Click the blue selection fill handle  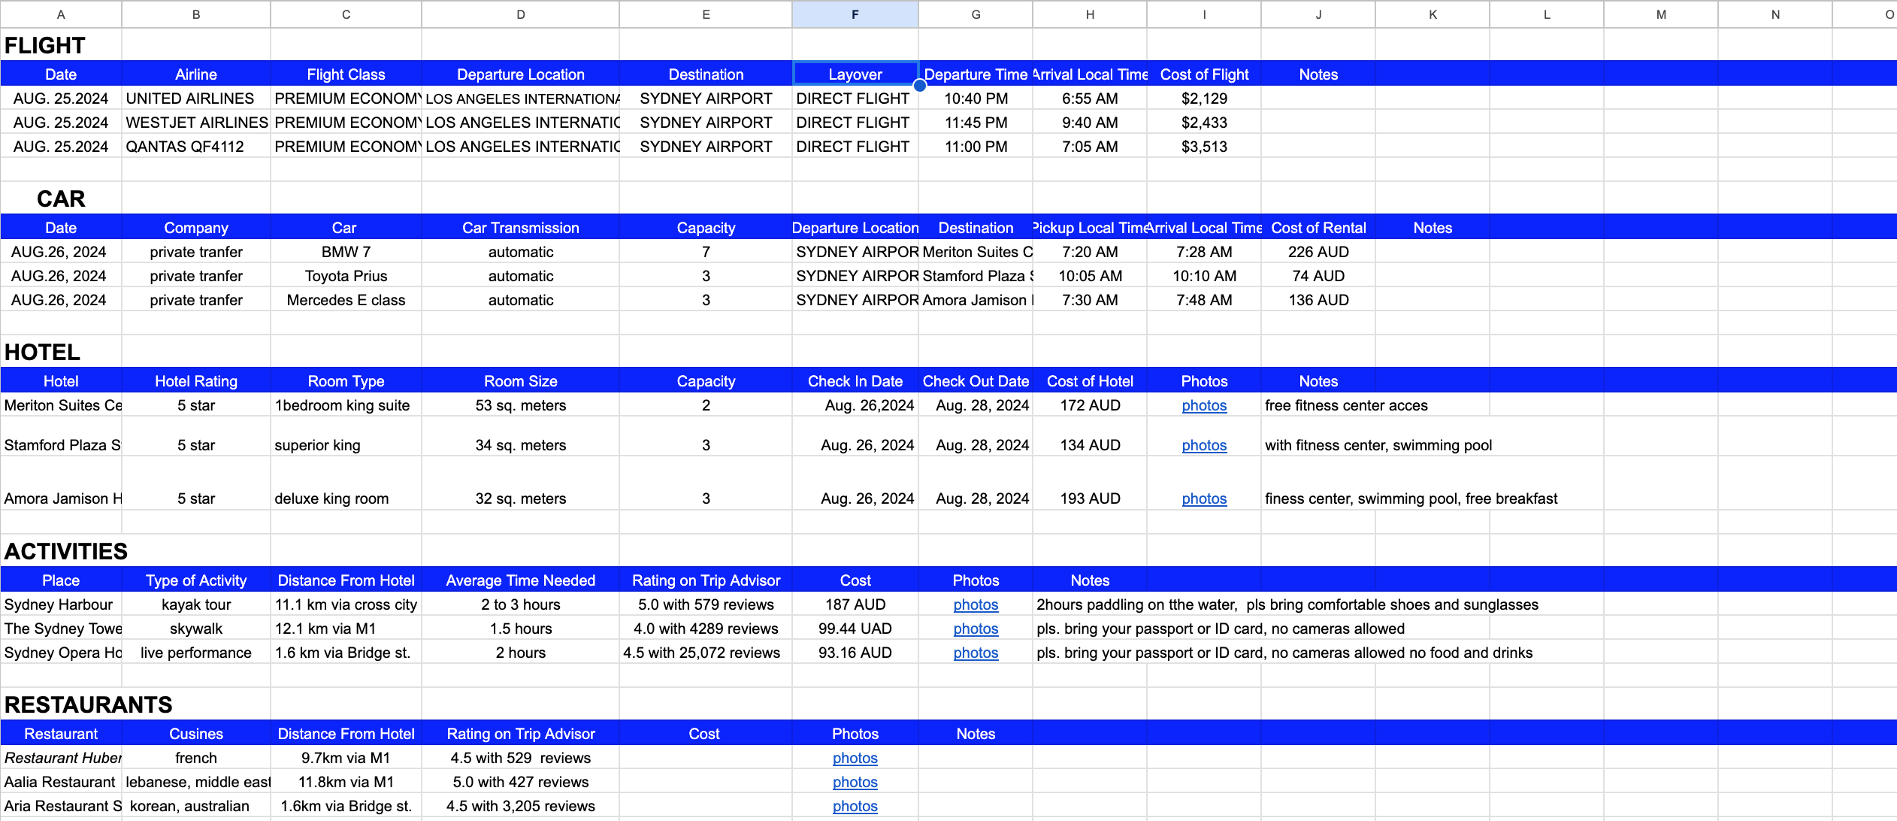(919, 86)
